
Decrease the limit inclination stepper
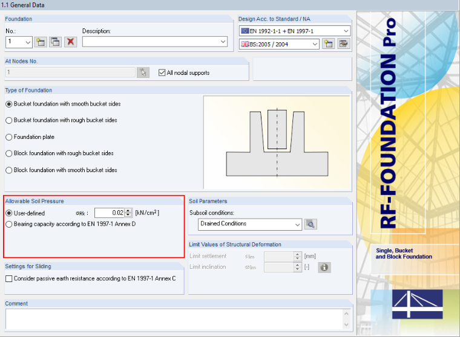coord(297,269)
